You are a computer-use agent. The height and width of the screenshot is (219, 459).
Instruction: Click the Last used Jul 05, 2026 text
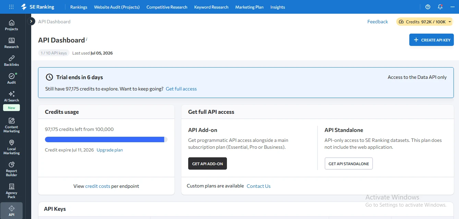pos(93,53)
